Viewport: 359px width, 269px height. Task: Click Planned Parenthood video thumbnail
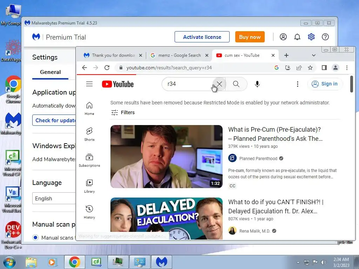167,157
